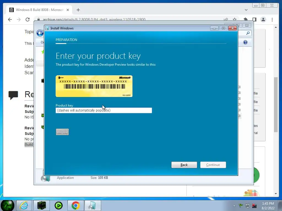Screen dimensions: 282x211
Task: Reload the archive.org page in Chrome
Action: click(x=28, y=20)
